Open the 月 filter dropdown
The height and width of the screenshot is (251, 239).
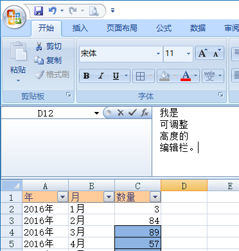click(x=109, y=197)
